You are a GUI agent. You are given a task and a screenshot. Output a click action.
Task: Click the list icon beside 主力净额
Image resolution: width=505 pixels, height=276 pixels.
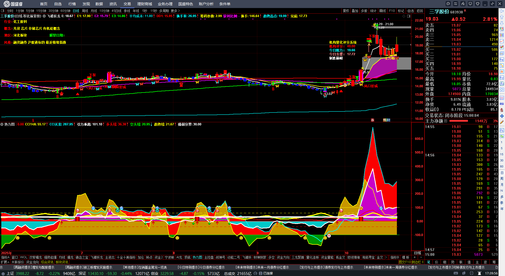tap(446, 121)
